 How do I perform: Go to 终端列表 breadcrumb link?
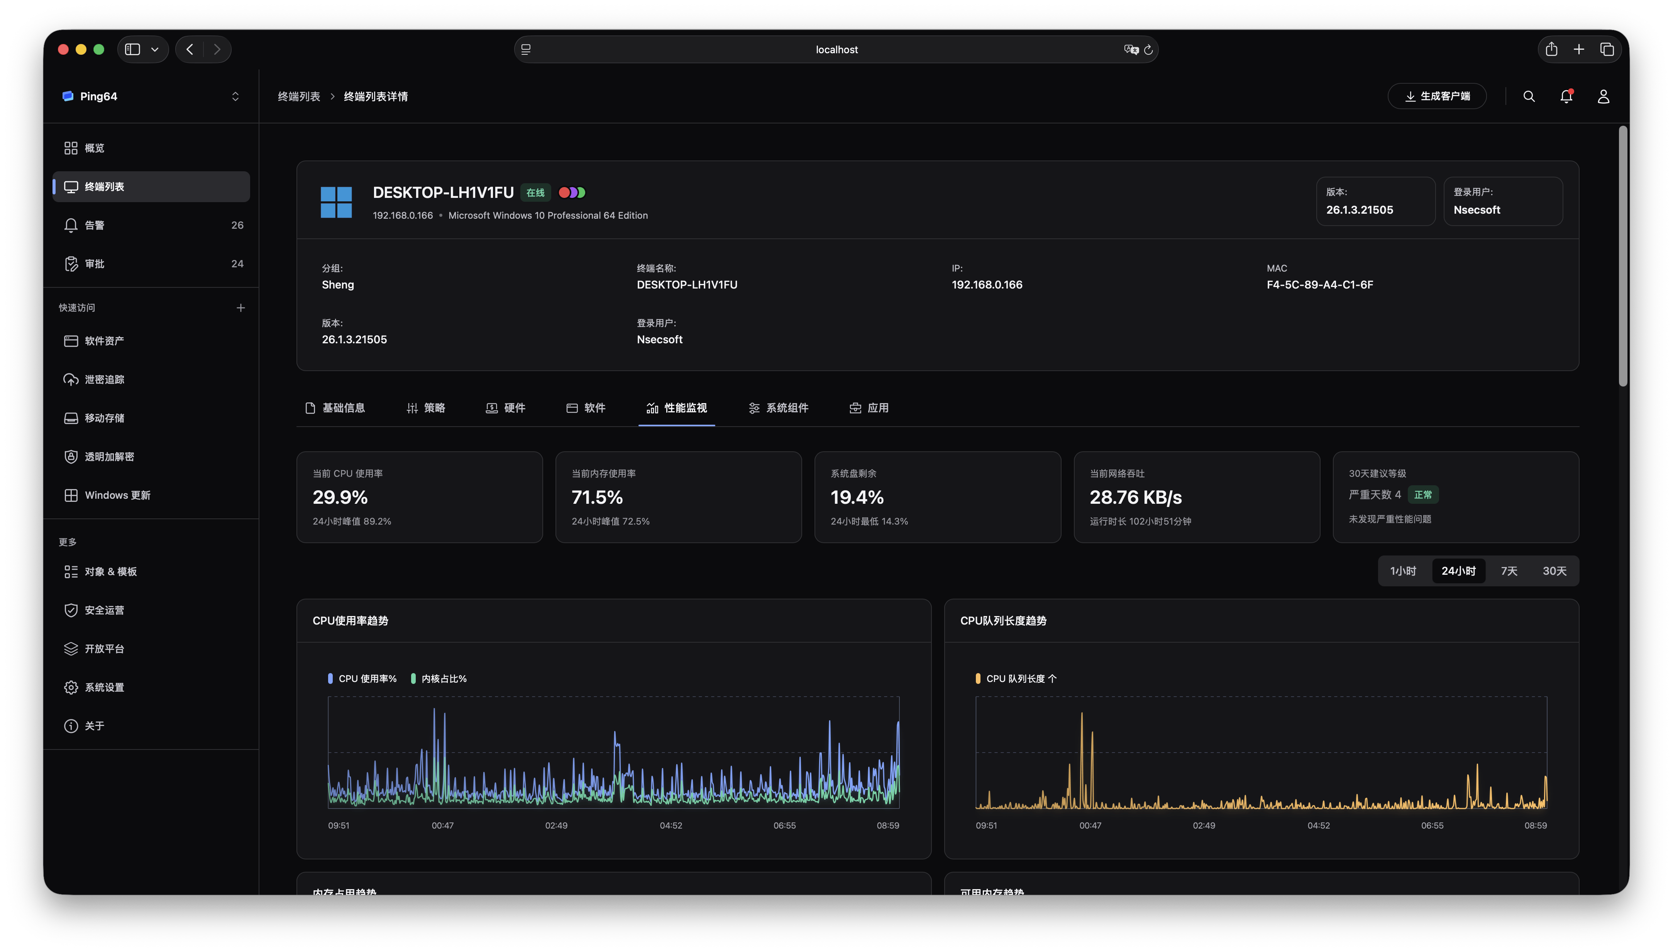click(299, 96)
